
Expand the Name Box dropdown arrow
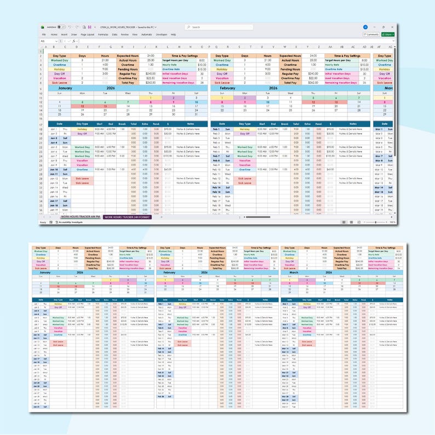[56, 41]
